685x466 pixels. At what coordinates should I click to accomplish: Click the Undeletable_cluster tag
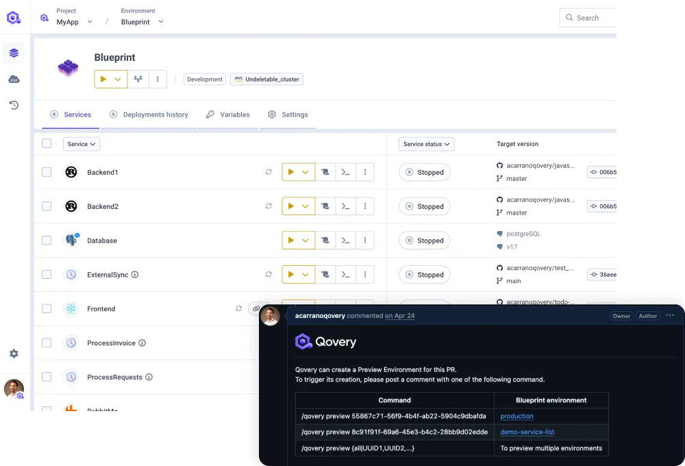(x=267, y=79)
